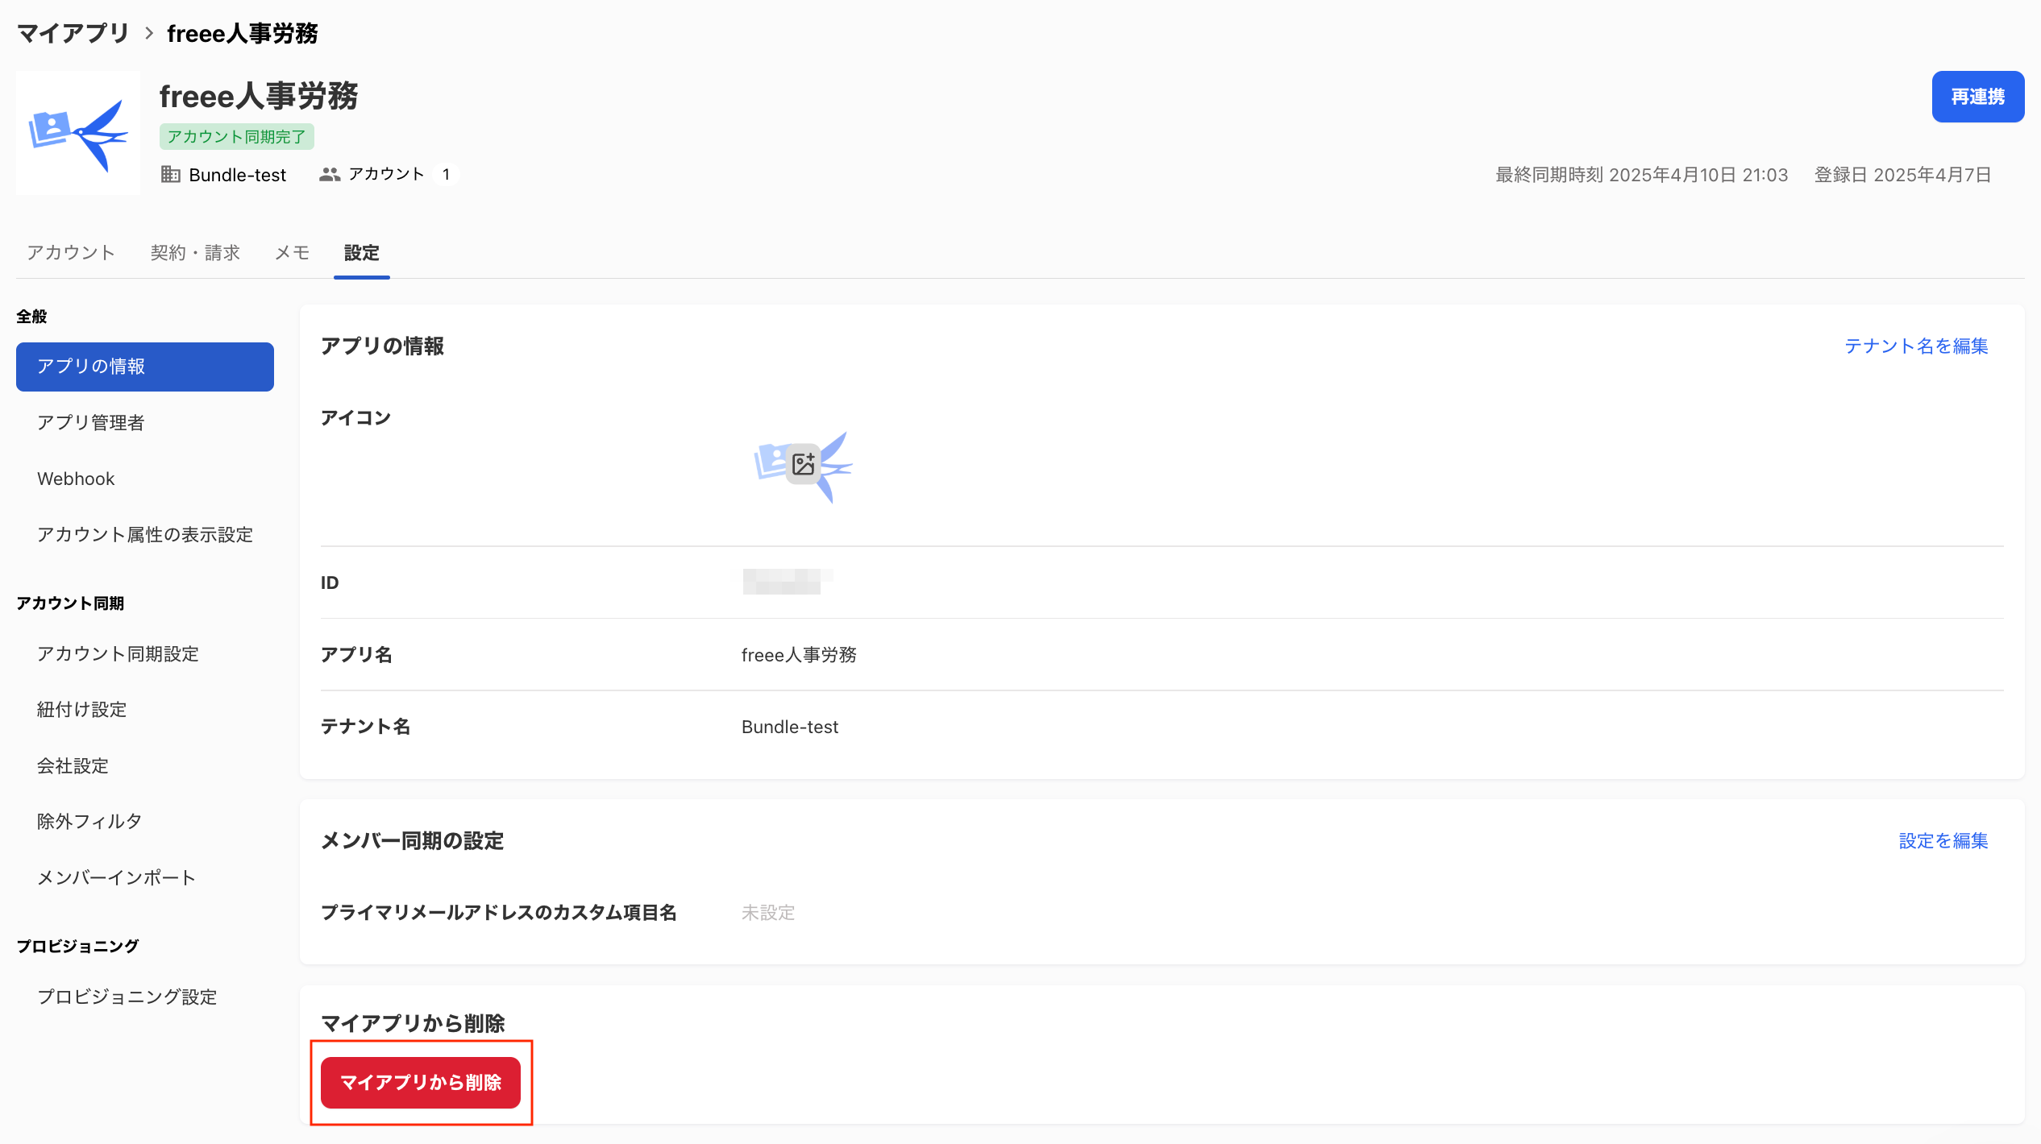
Task: Open アプリ管理者 in the sidebar
Action: [x=145, y=423]
